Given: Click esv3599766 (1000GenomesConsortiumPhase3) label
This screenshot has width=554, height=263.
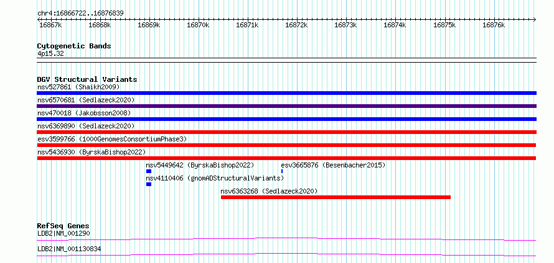Looking at the screenshot, I should pyautogui.click(x=112, y=139).
